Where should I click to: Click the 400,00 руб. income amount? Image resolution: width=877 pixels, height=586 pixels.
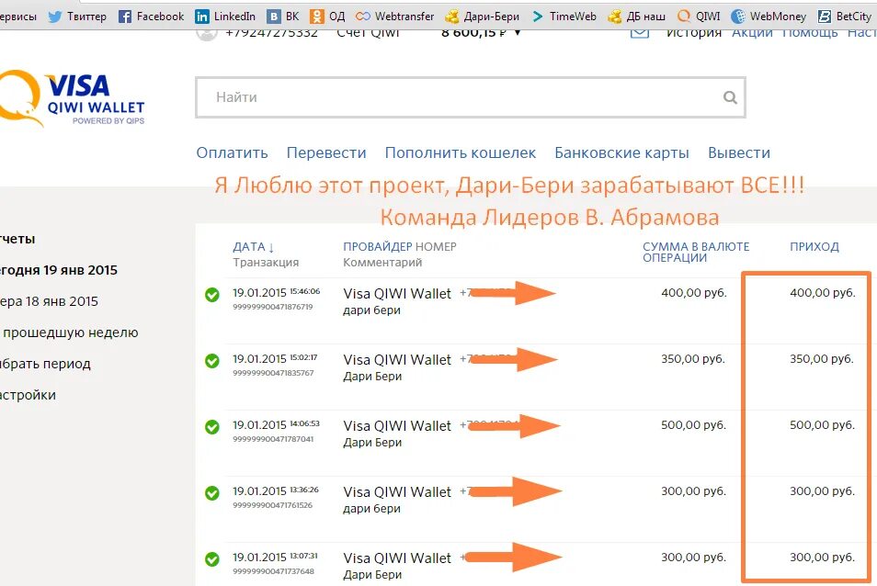click(x=822, y=293)
